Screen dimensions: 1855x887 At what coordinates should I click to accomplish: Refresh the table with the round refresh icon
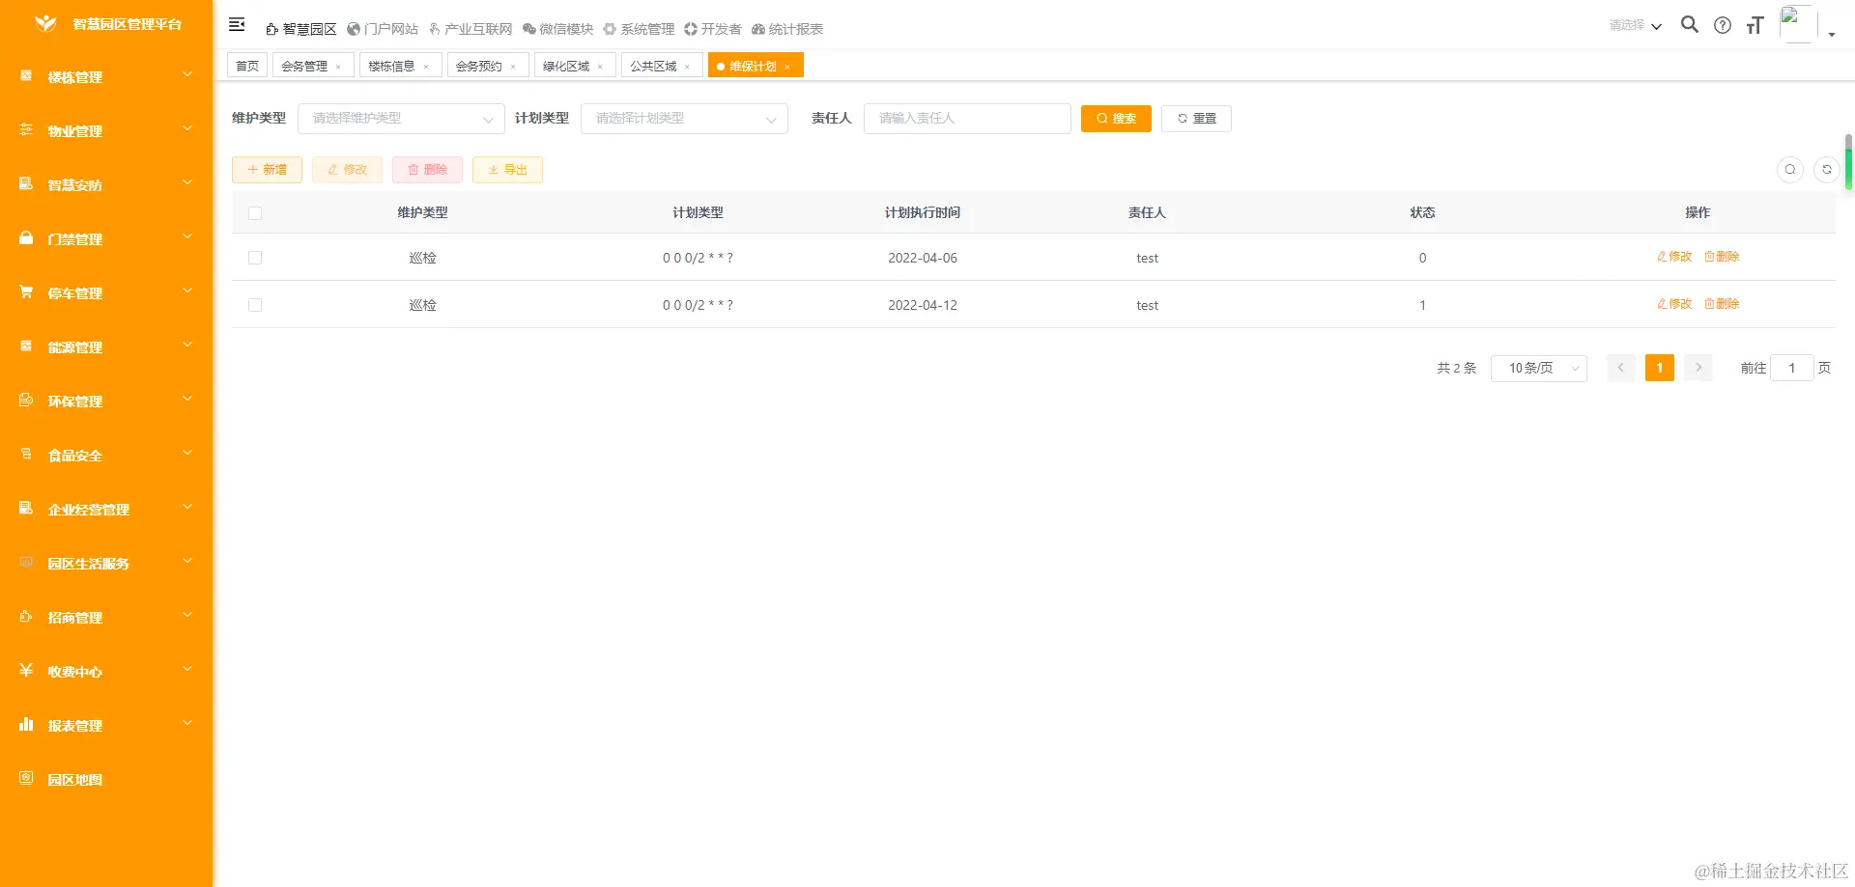point(1827,170)
